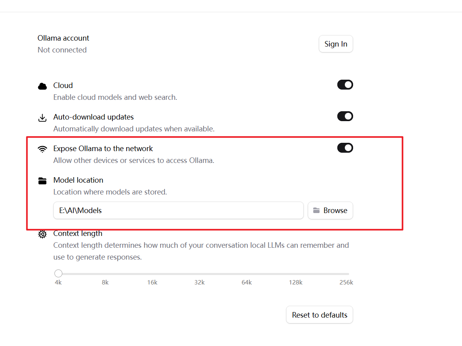The image size is (462, 346).
Task: Set context length to 8k
Action: pyautogui.click(x=105, y=274)
